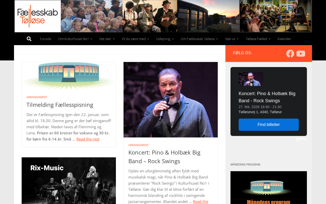Go to the Forside menu item
The image size is (326, 204).
[46, 39]
